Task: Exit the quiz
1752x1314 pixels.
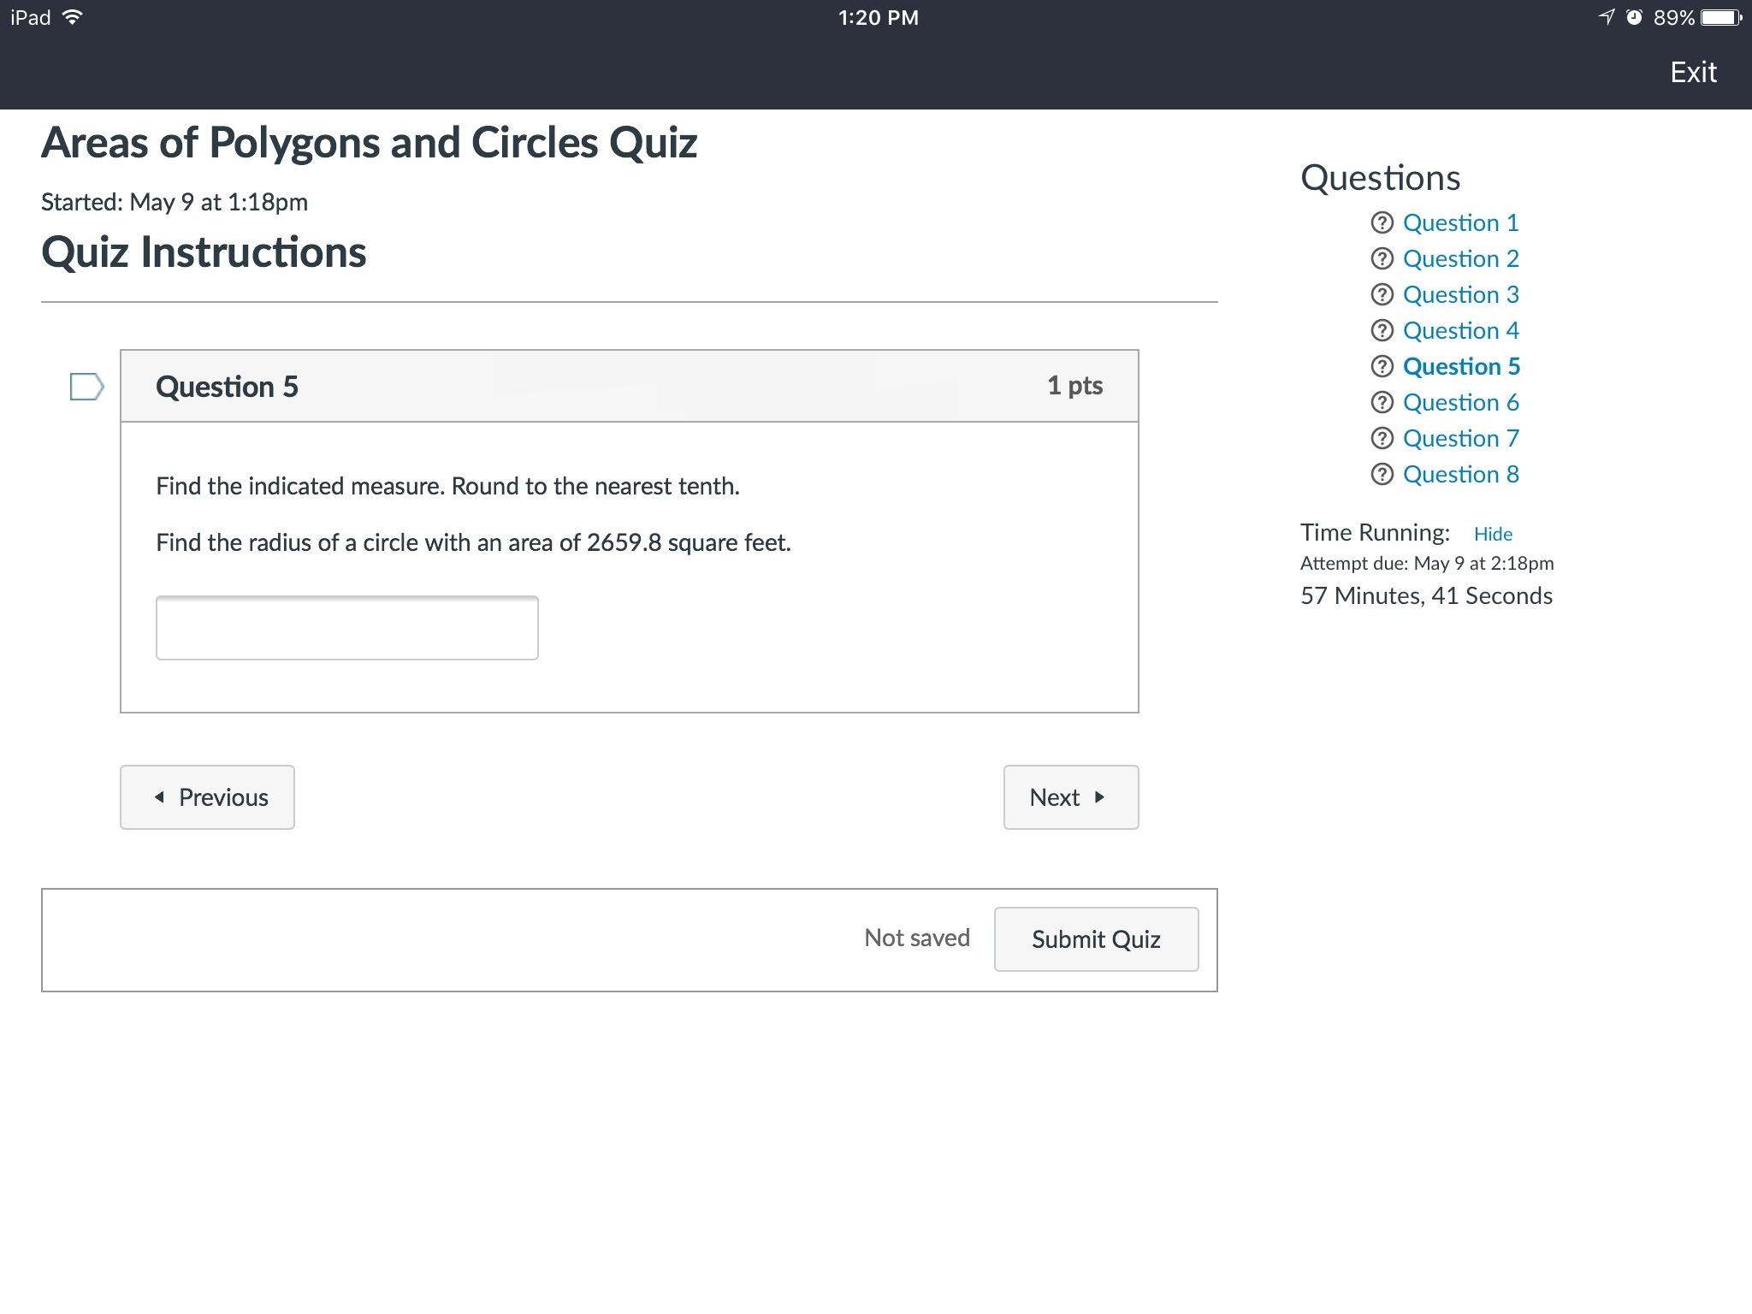Action: (1693, 73)
